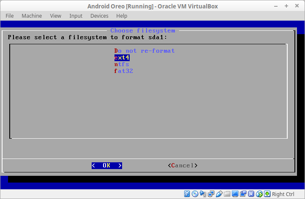Confirm with the OK button
This screenshot has height=199, width=305.
click(x=107, y=166)
